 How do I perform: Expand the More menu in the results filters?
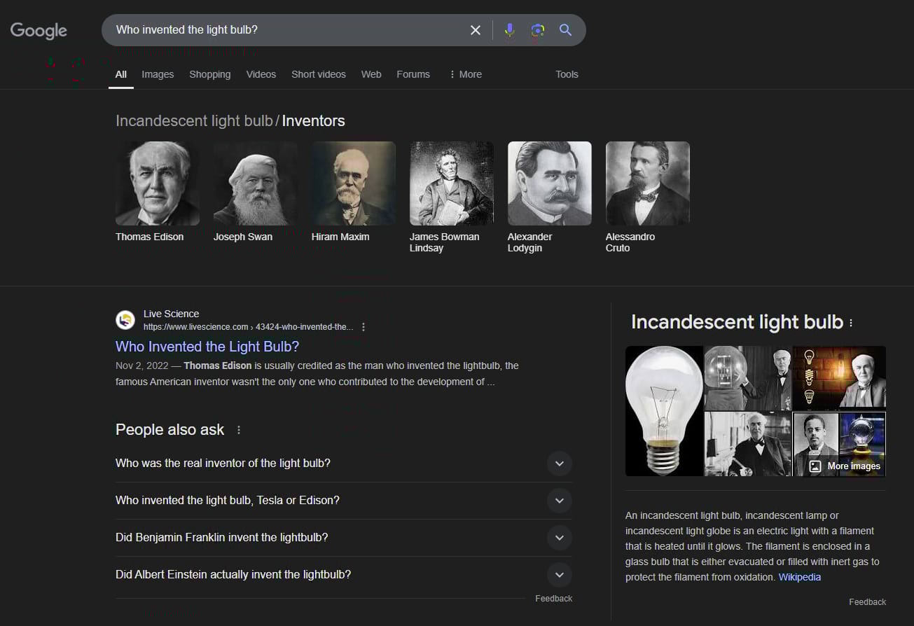click(465, 74)
